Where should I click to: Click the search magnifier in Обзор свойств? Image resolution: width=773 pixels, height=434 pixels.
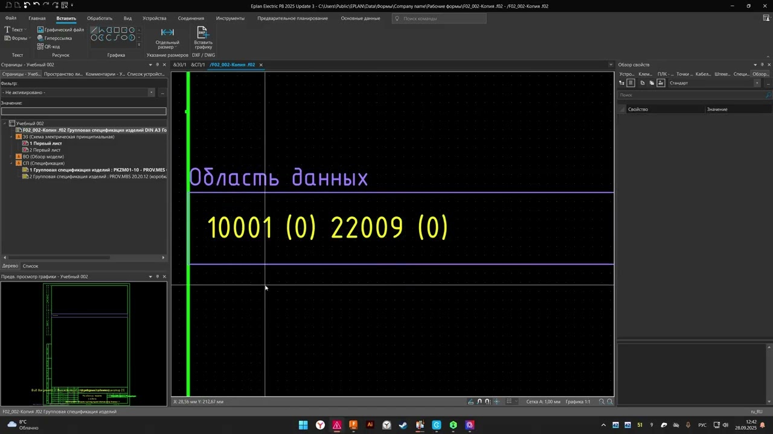pyautogui.click(x=768, y=95)
